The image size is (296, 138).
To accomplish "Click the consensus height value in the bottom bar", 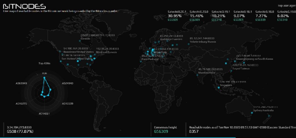I will (161, 131).
